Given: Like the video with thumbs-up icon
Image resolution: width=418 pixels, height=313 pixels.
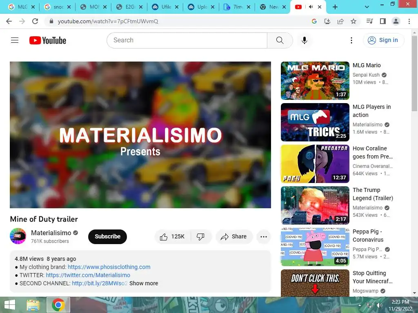Looking at the screenshot, I should [x=172, y=237].
